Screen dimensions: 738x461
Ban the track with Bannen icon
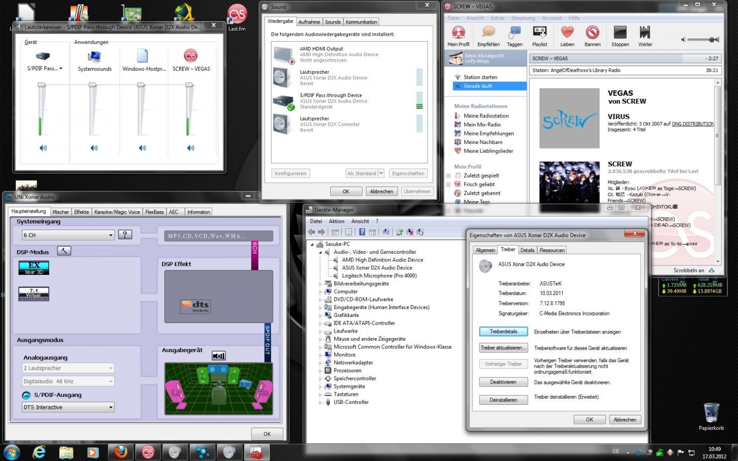point(592,36)
